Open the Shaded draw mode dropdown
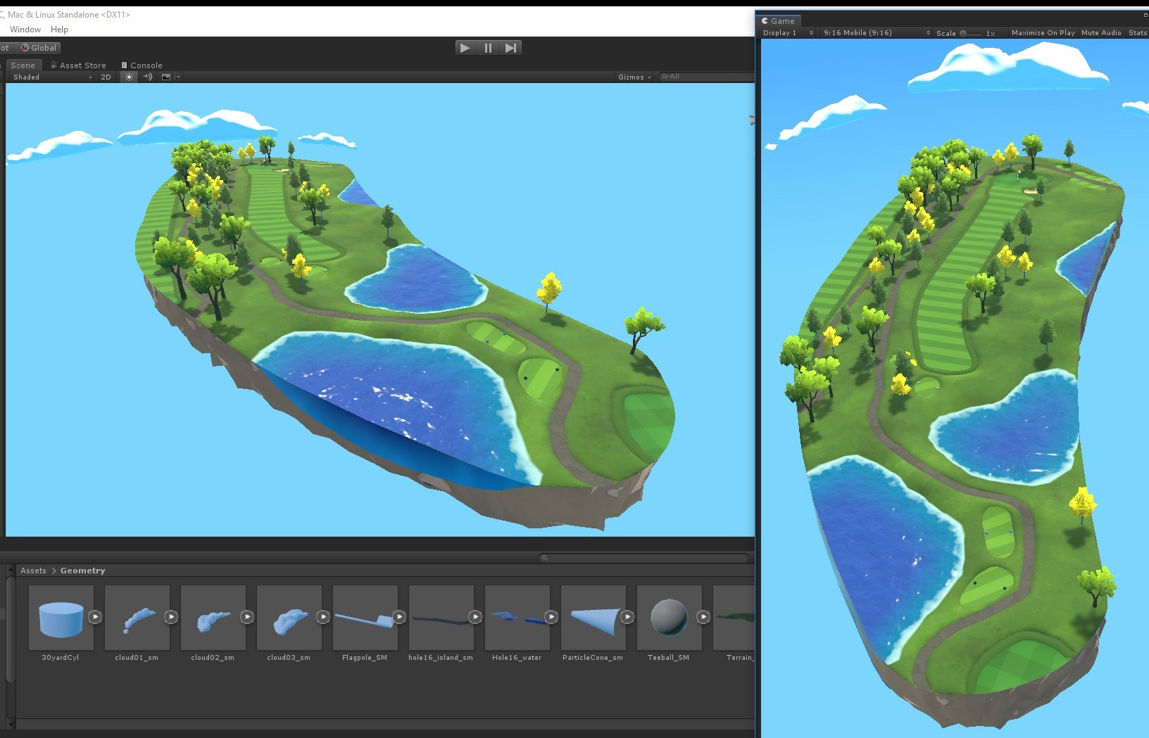 coord(51,77)
